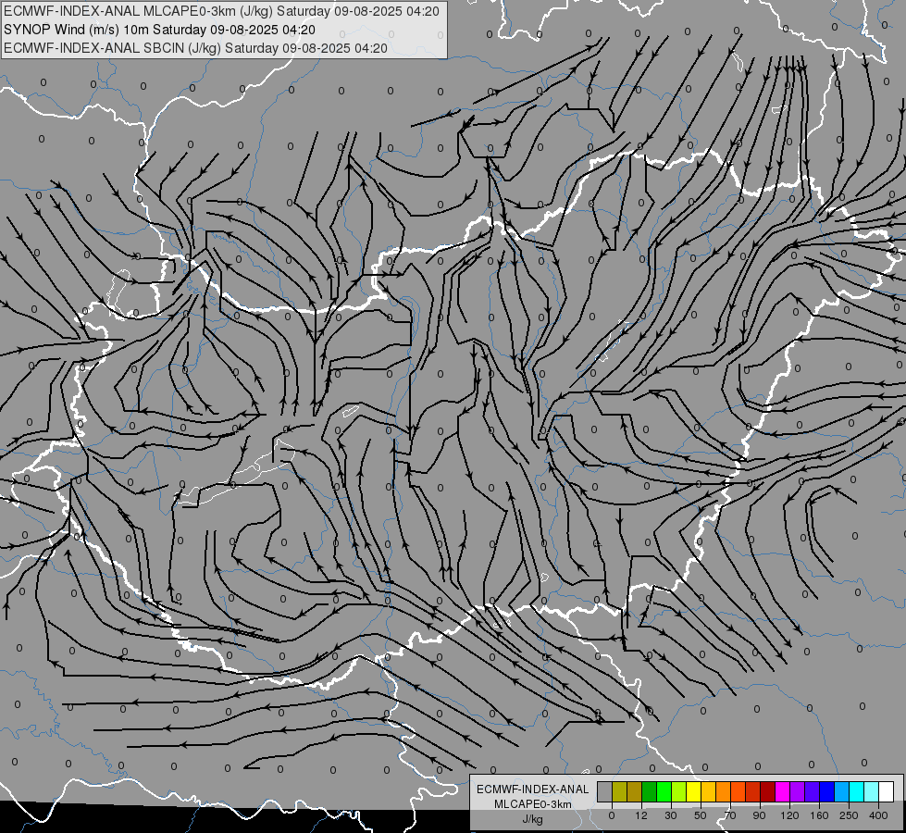The height and width of the screenshot is (833, 906).
Task: Click the legend tick value 90
Action: coord(759,815)
